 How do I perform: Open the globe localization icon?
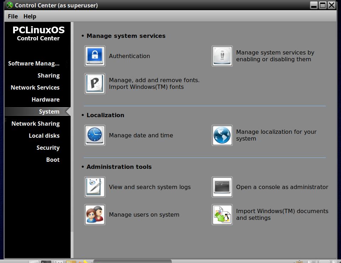click(x=222, y=135)
